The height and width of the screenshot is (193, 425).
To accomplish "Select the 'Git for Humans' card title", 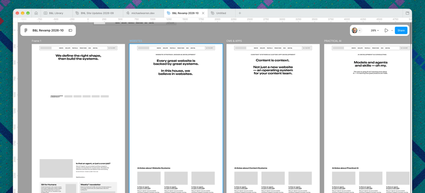I will click(x=49, y=185).
